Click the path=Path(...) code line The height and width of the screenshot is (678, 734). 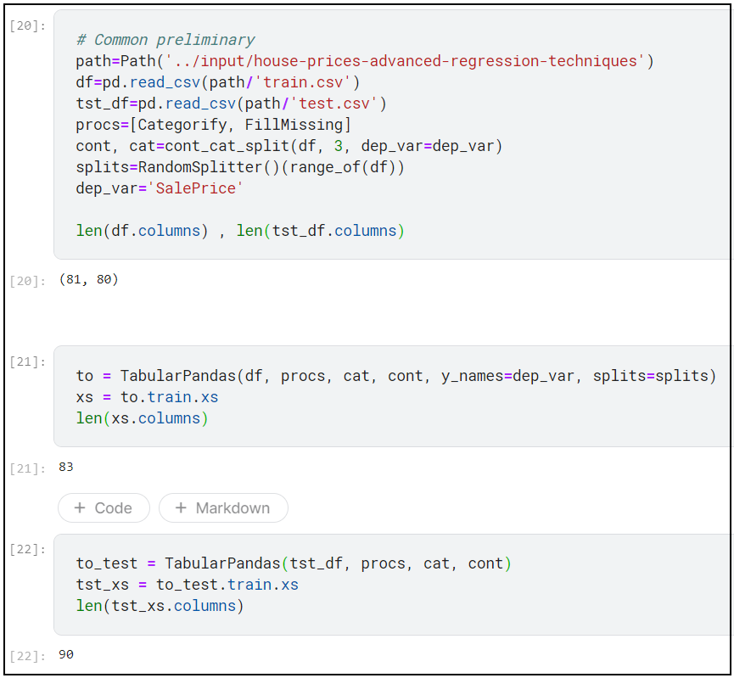pos(365,61)
